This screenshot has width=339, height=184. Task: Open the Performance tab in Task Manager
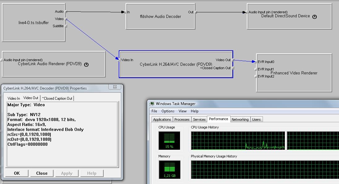[218, 119]
